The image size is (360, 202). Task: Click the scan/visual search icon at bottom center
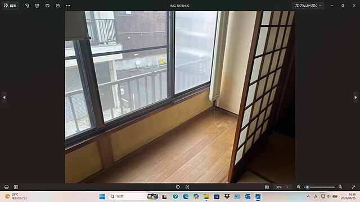coord(187,187)
